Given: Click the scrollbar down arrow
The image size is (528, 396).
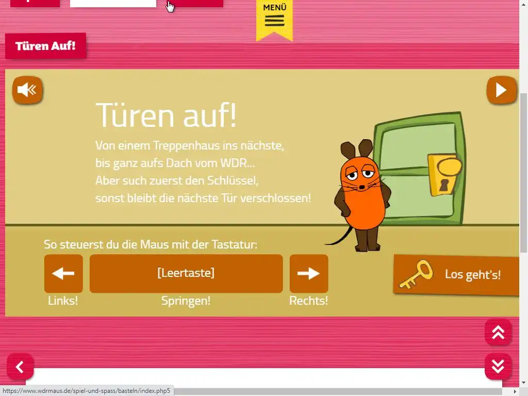Looking at the screenshot, I should [x=524, y=383].
